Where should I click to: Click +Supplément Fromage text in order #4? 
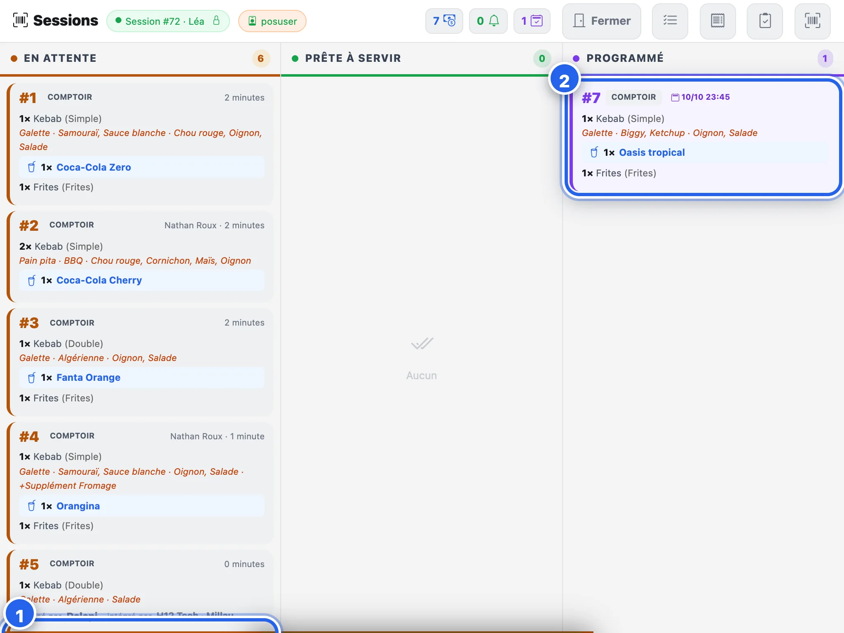[68, 485]
